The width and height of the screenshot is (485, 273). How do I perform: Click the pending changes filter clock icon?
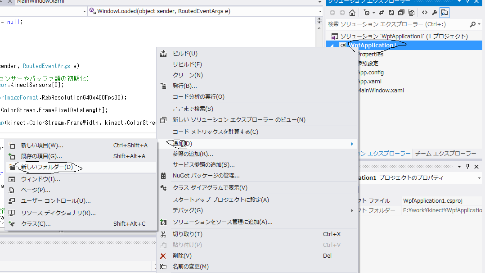(367, 13)
